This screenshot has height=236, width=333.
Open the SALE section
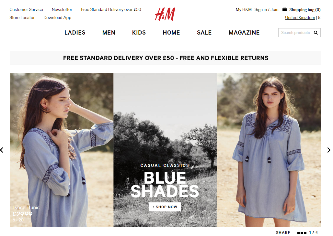[204, 33]
